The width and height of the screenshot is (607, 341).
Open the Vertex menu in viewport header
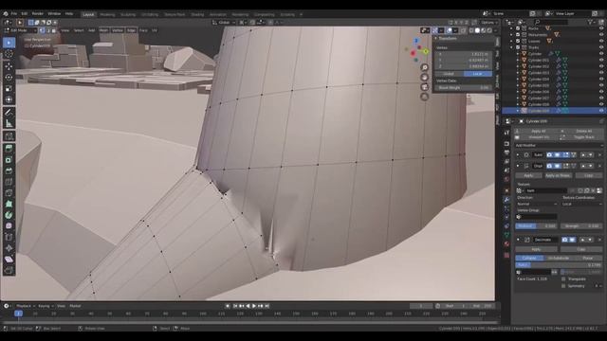(118, 30)
